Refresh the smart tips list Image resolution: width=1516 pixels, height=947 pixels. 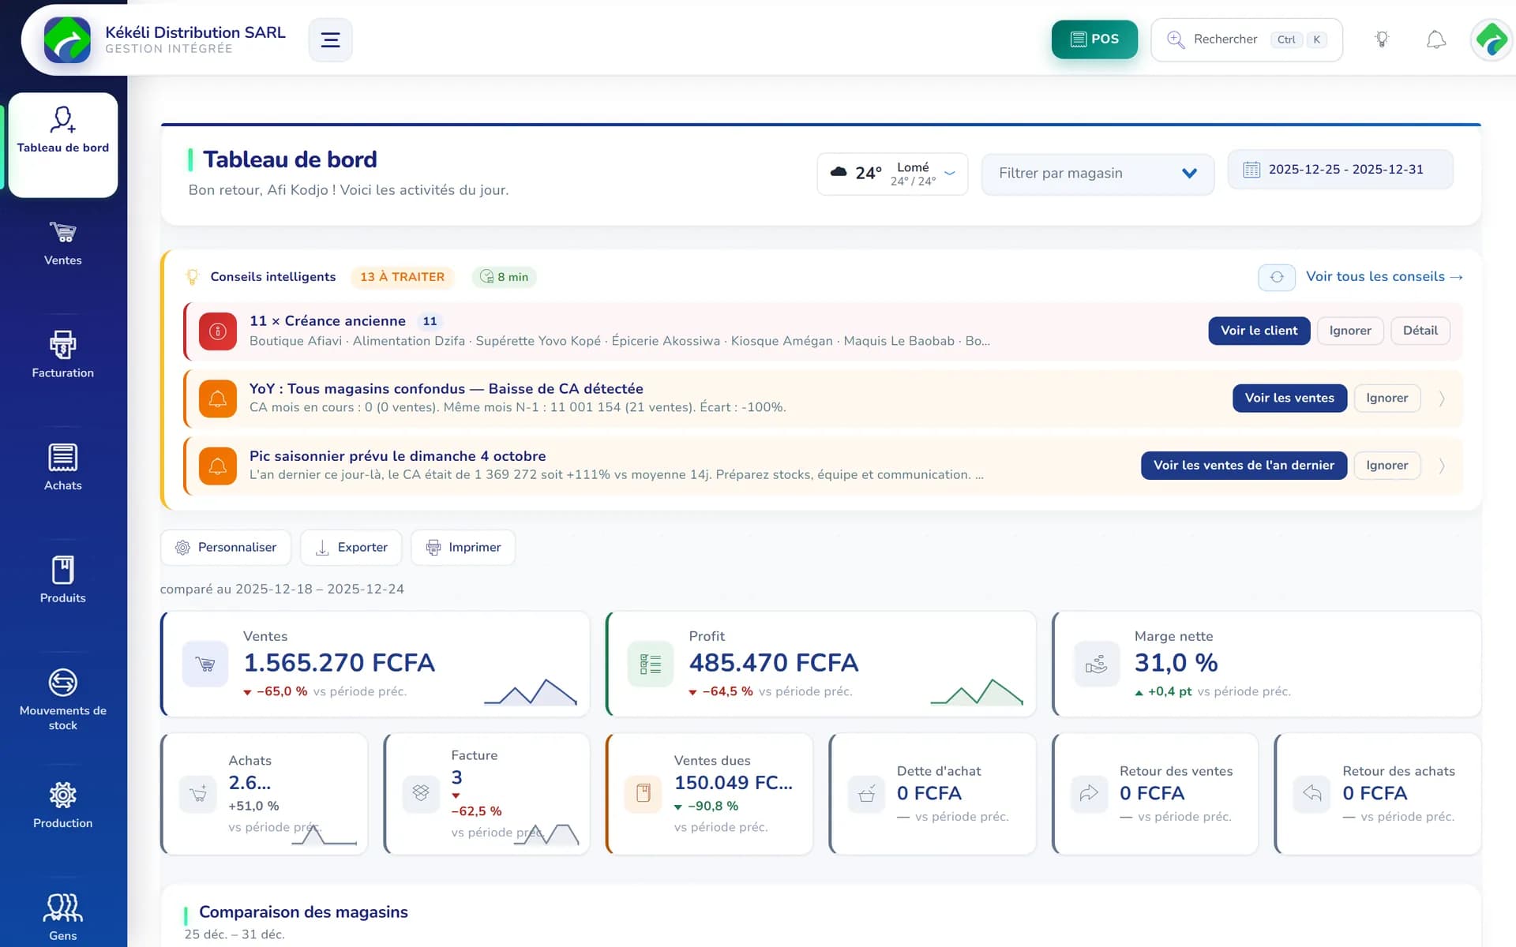point(1277,277)
